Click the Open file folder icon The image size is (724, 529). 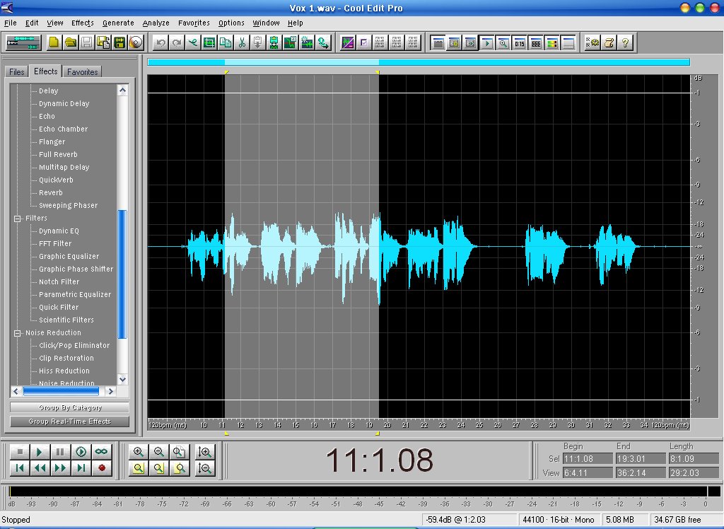click(70, 42)
